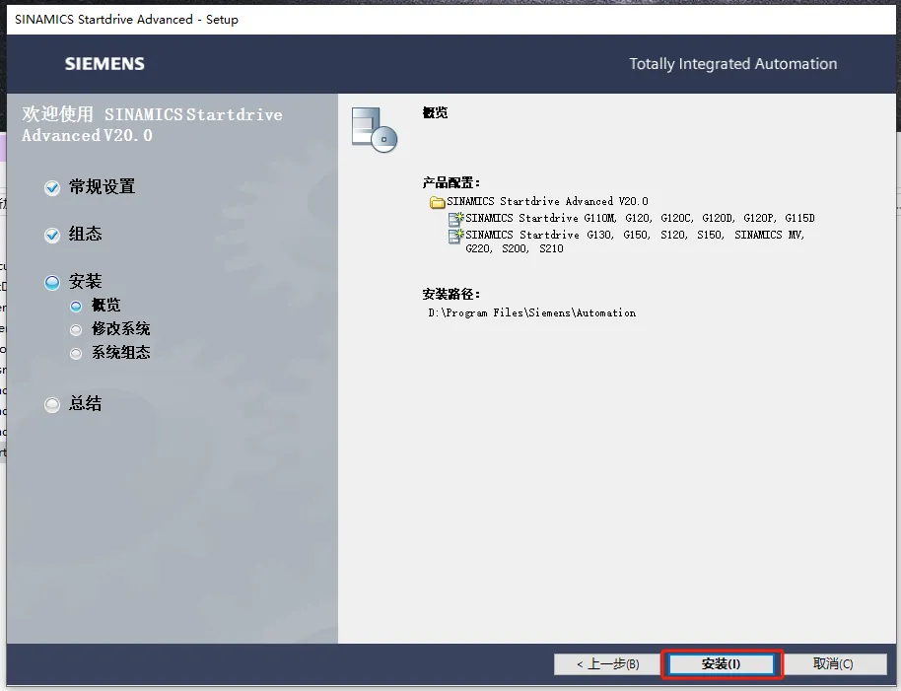901x691 pixels.
Task: Click the 概览 page title
Action: 435,113
